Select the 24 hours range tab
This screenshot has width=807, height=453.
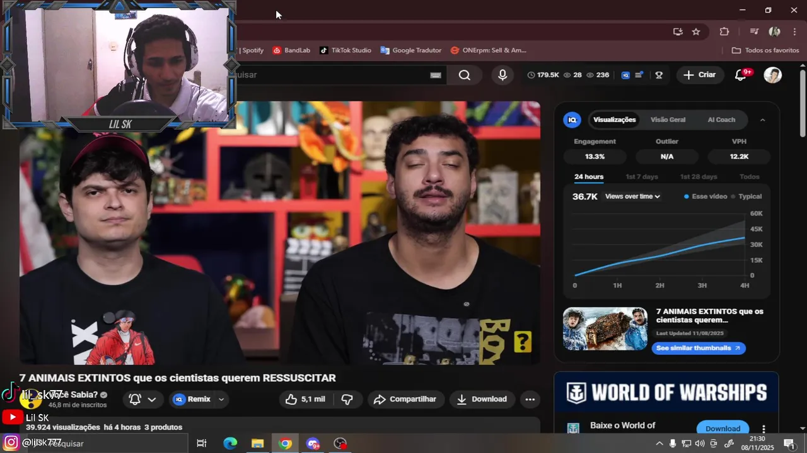[x=589, y=177]
